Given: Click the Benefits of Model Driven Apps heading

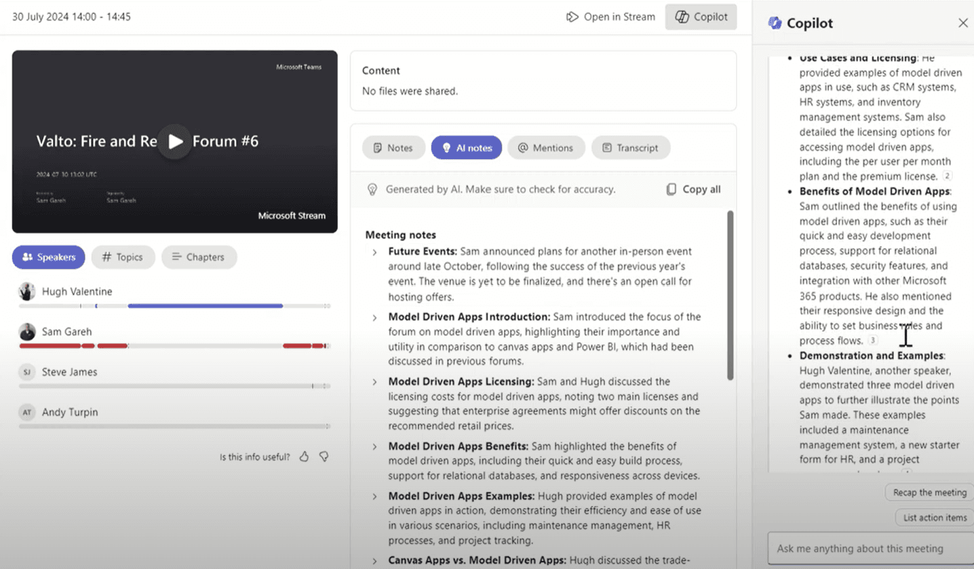Looking at the screenshot, I should pyautogui.click(x=875, y=191).
